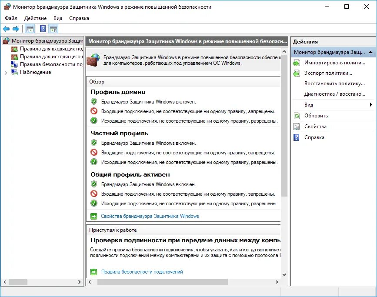The width and height of the screenshot is (377, 297).
Task: Open Свойства брандмауэра Защитника Windows link
Action: tap(150, 216)
